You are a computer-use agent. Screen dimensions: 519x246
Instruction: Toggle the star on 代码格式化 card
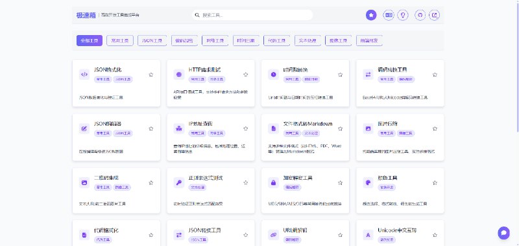(x=151, y=235)
